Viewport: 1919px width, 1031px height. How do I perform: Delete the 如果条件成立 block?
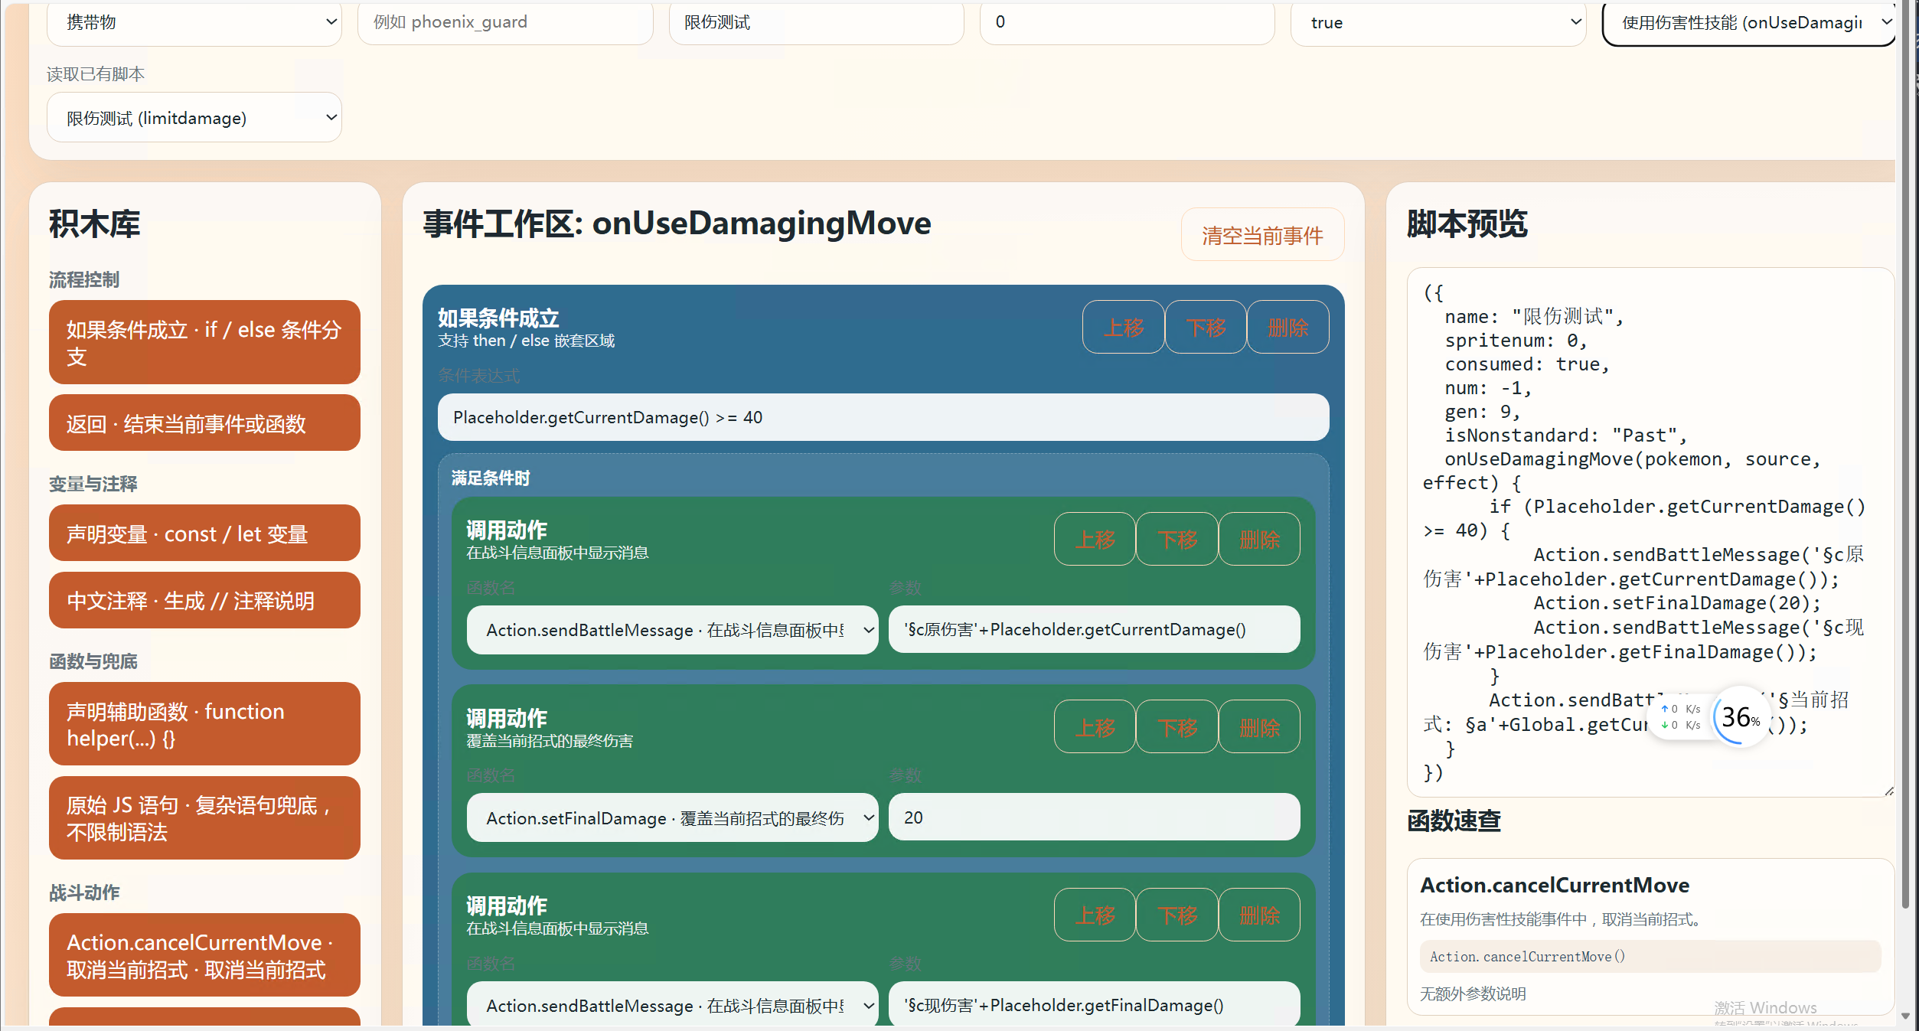pos(1288,328)
